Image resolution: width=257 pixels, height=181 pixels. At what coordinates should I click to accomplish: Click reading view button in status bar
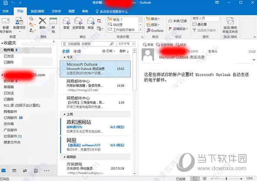click(x=204, y=178)
